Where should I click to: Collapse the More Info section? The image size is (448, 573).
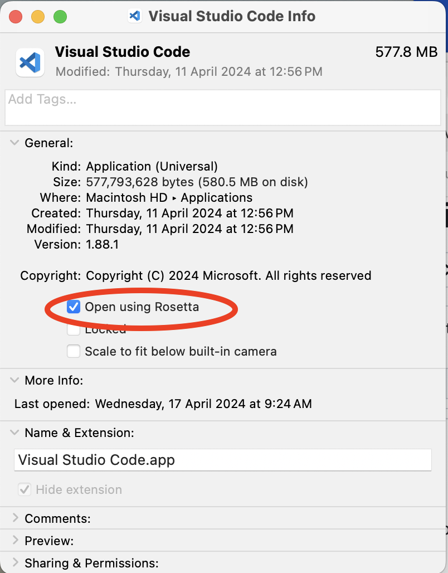(14, 380)
